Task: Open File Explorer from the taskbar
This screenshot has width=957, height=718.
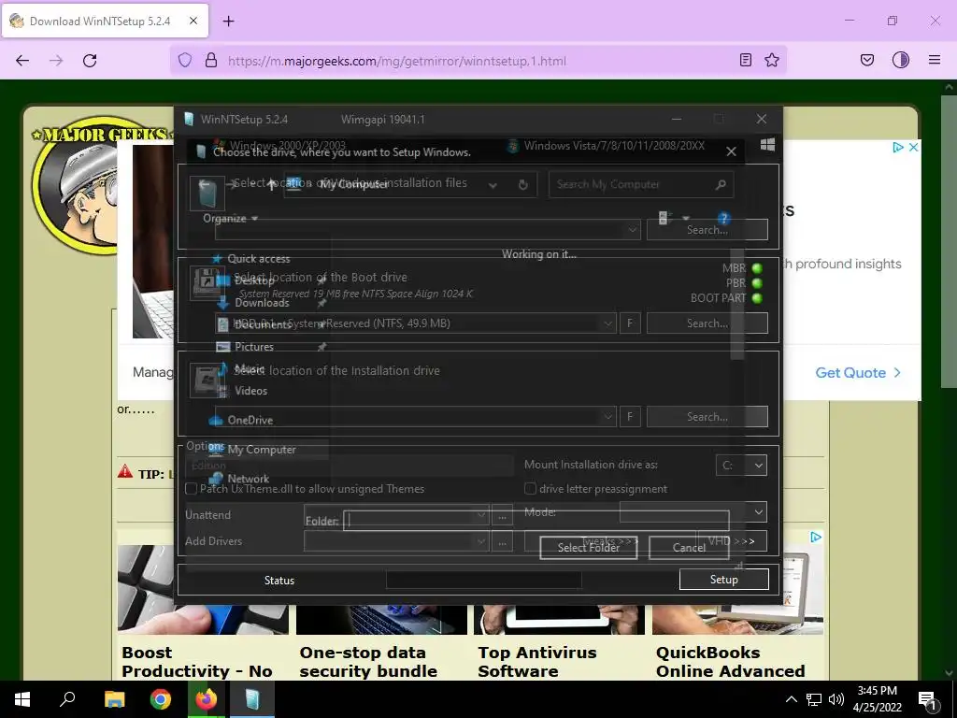Action: click(114, 699)
